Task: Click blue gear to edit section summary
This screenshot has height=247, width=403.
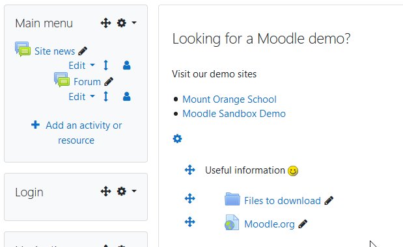Action: point(177,138)
